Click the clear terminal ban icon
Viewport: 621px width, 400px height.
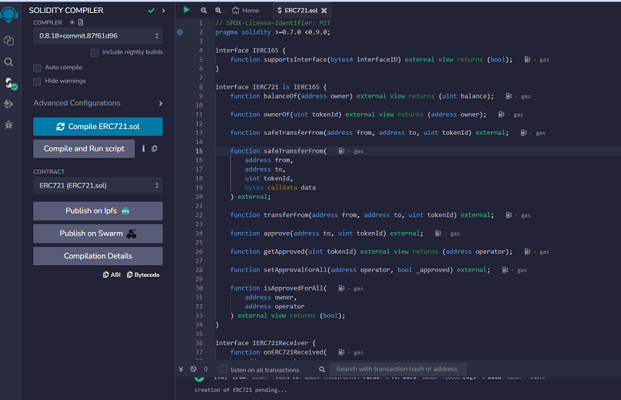click(x=194, y=369)
